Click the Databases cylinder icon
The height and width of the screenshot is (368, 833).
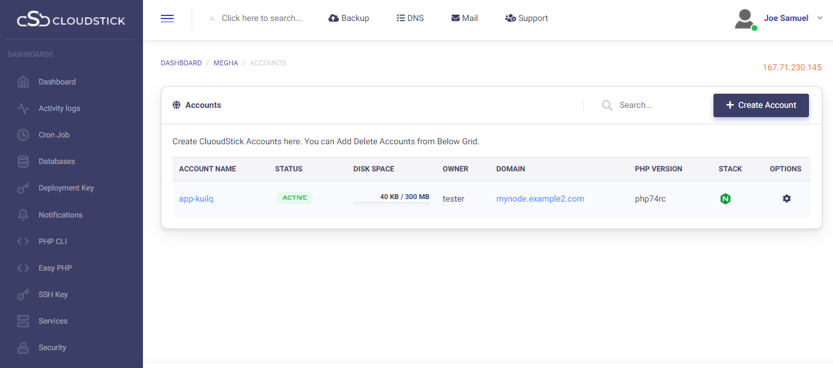coord(23,162)
